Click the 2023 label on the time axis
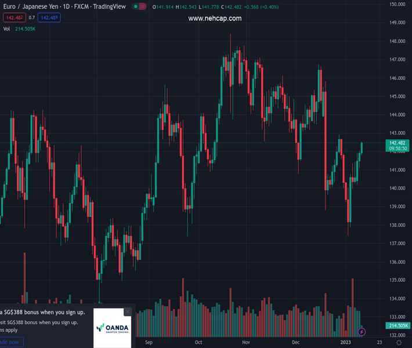 tap(345, 342)
